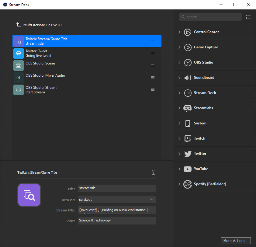Click reorder handle on Twitter Tweet row

point(153,53)
